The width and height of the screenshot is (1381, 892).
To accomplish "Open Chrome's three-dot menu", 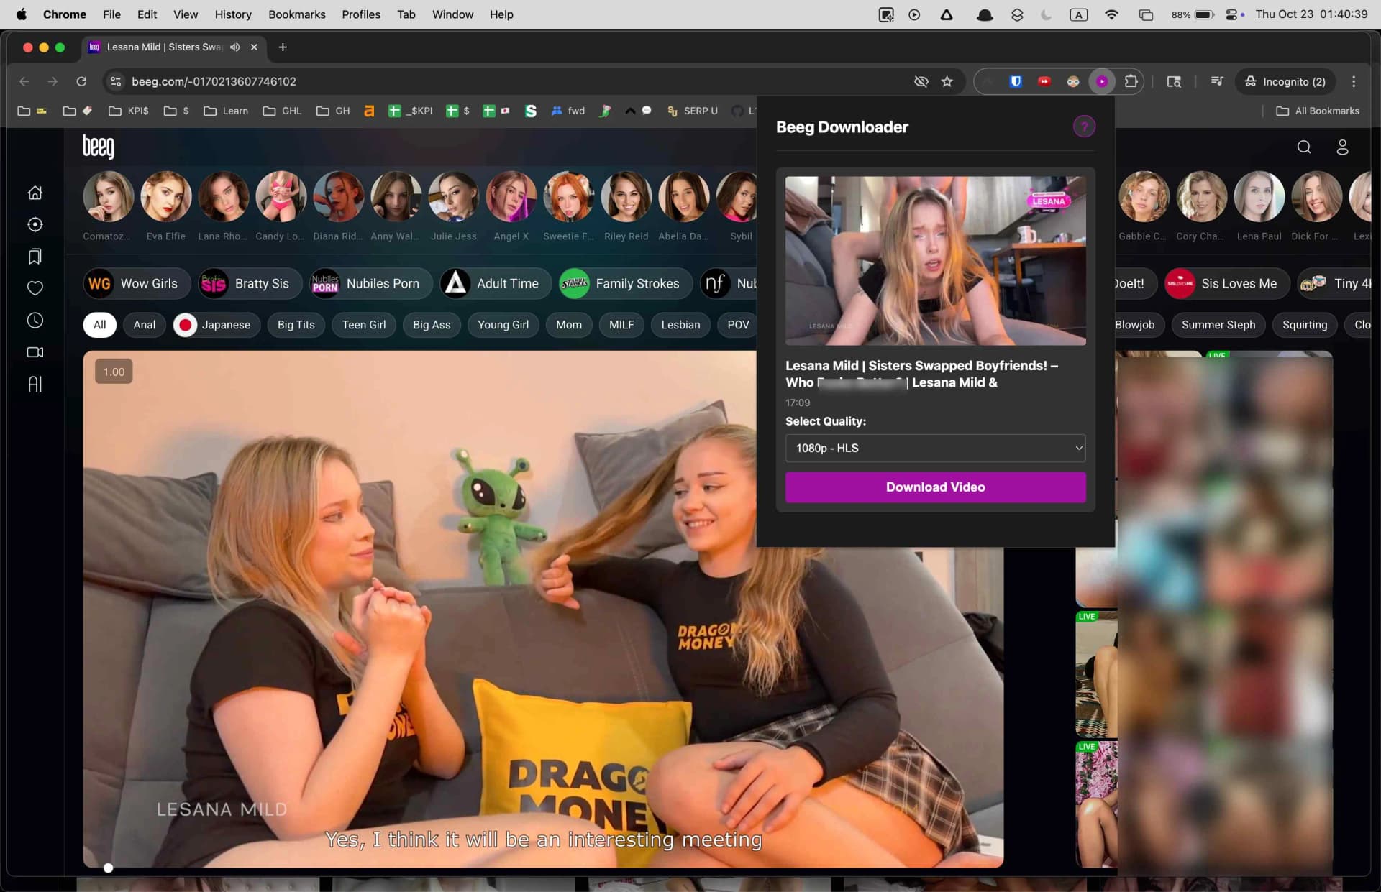I will 1354,81.
